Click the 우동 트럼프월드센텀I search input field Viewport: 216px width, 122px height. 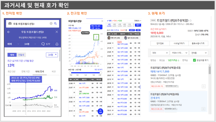tap(33, 24)
